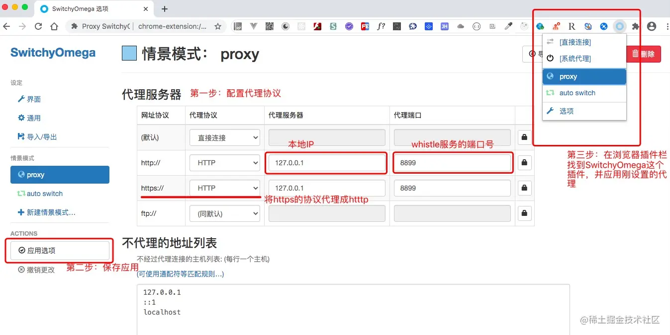Go to the browser home page
The image size is (670, 335).
pos(55,26)
